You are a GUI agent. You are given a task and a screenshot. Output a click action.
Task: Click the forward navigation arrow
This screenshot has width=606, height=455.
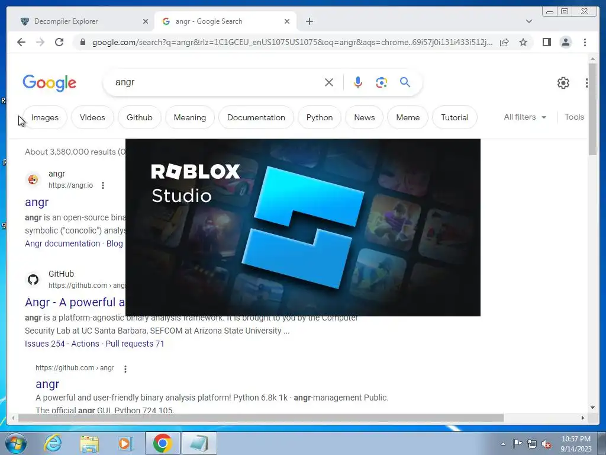40,42
